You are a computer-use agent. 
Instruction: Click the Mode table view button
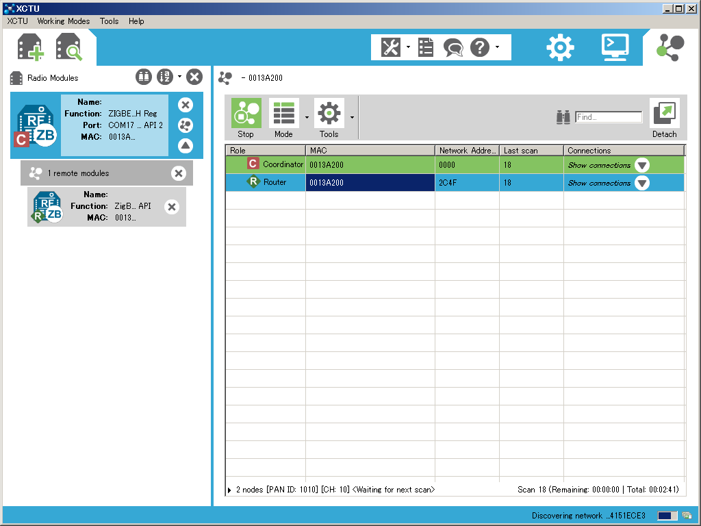coord(283,118)
